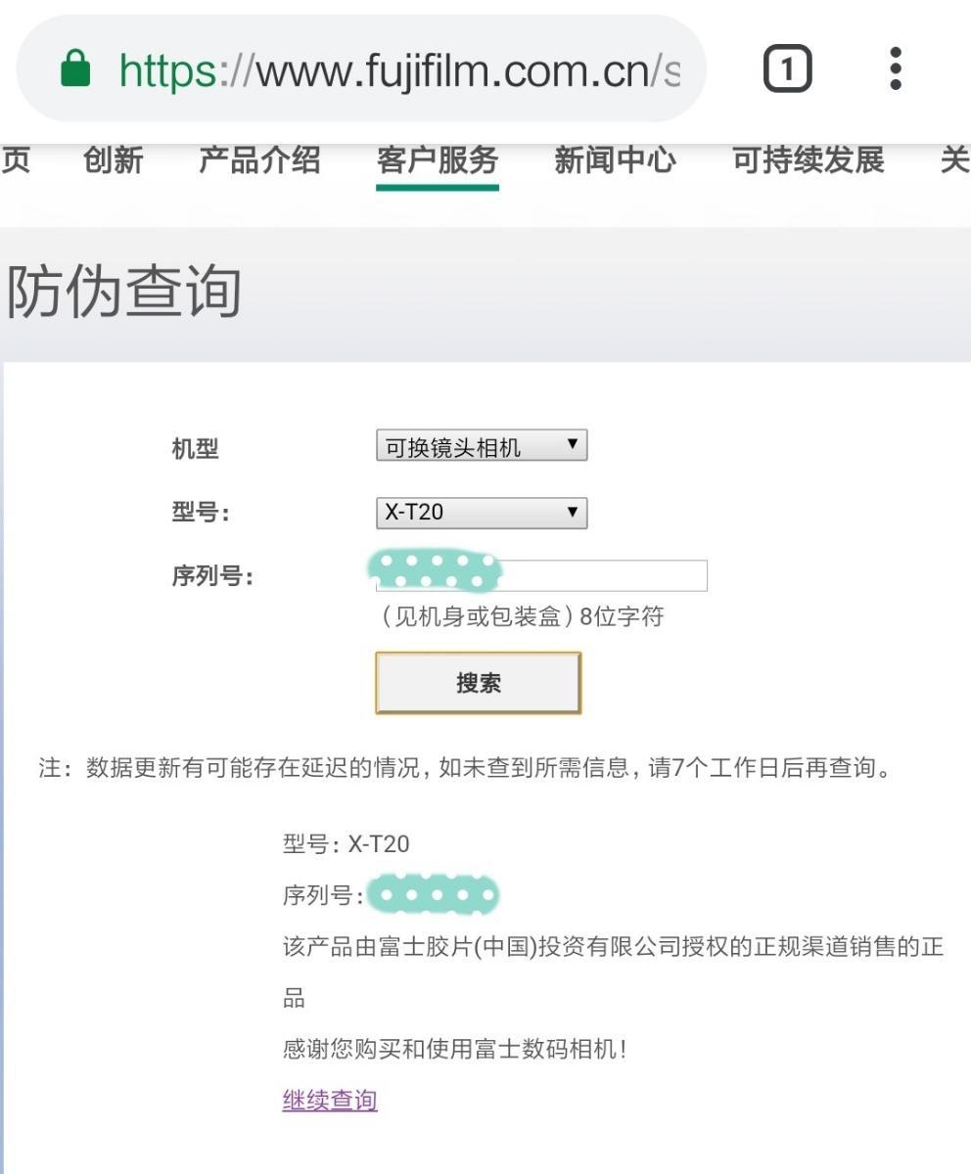Select the masked serial number in results

click(435, 893)
